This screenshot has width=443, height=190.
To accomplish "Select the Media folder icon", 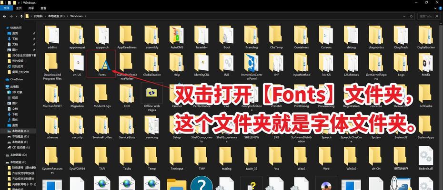I will [x=426, y=62].
